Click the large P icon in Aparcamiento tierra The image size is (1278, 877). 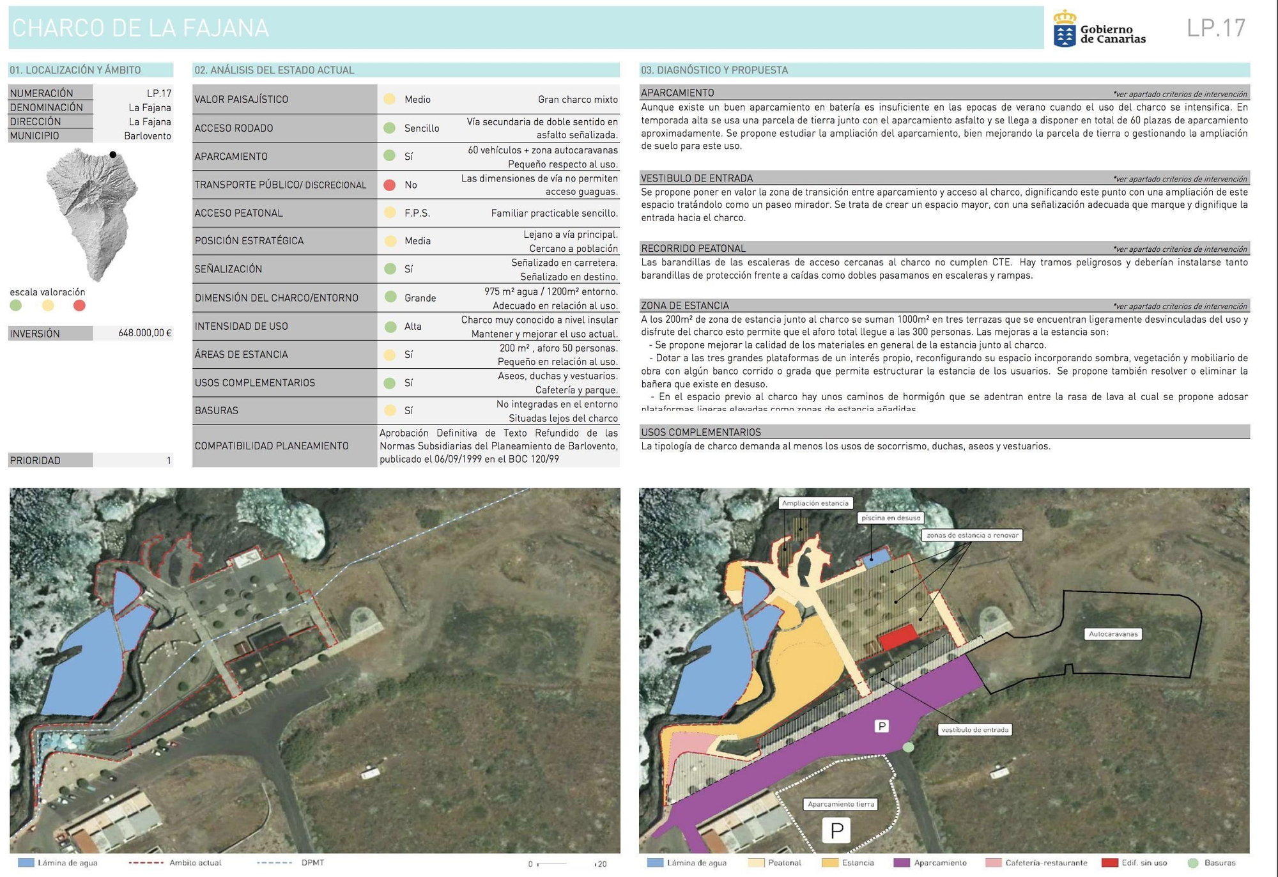836,830
